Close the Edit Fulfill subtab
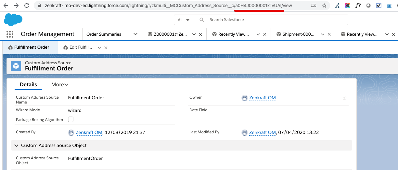The image size is (398, 170). pyautogui.click(x=106, y=48)
